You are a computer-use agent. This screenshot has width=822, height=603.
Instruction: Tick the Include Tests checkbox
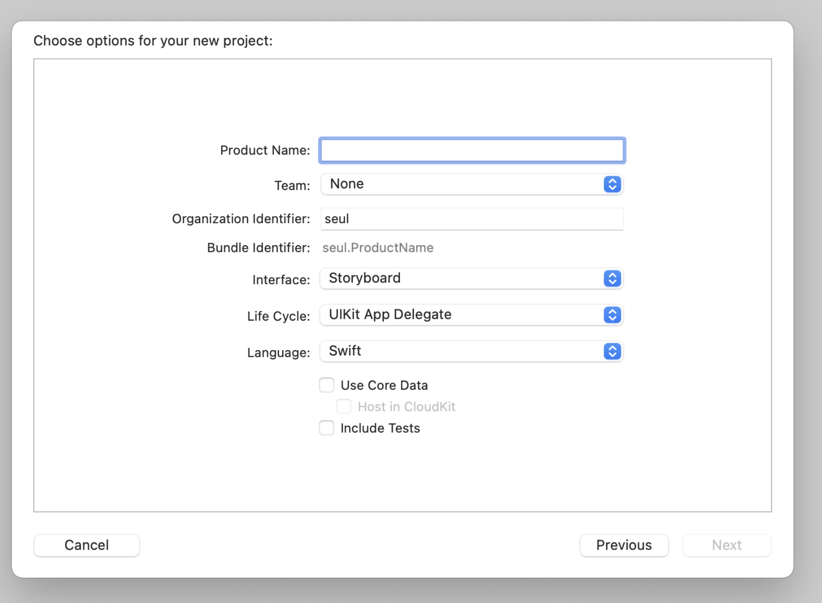click(327, 428)
